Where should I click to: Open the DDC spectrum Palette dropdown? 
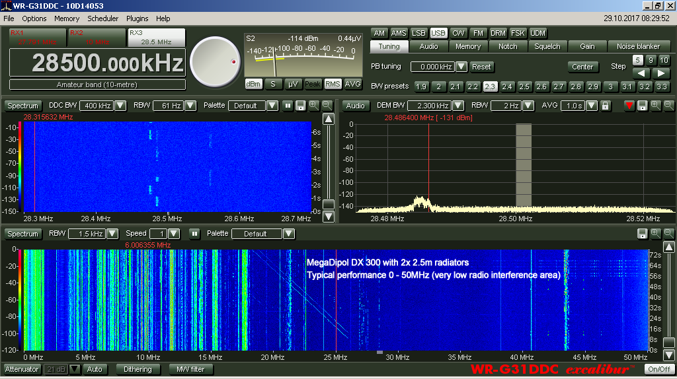272,106
